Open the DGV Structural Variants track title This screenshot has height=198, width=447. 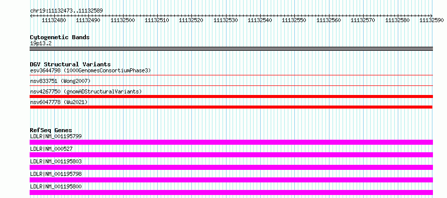[70, 64]
